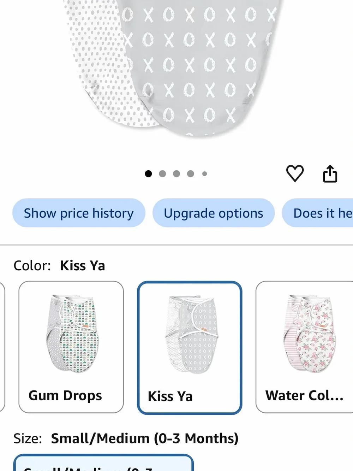
Task: Tap the partially visible Does it he... chip
Action: (x=317, y=213)
